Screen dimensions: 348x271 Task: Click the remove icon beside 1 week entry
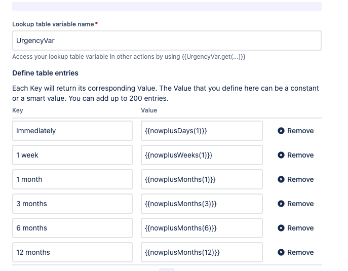281,155
